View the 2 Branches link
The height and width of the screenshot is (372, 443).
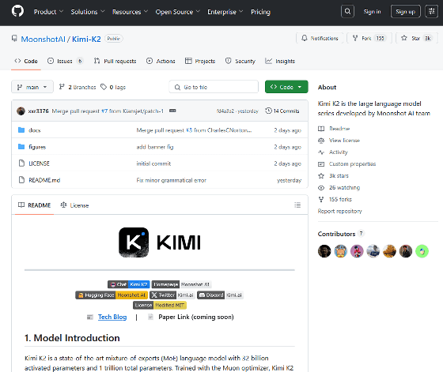pyautogui.click(x=78, y=87)
